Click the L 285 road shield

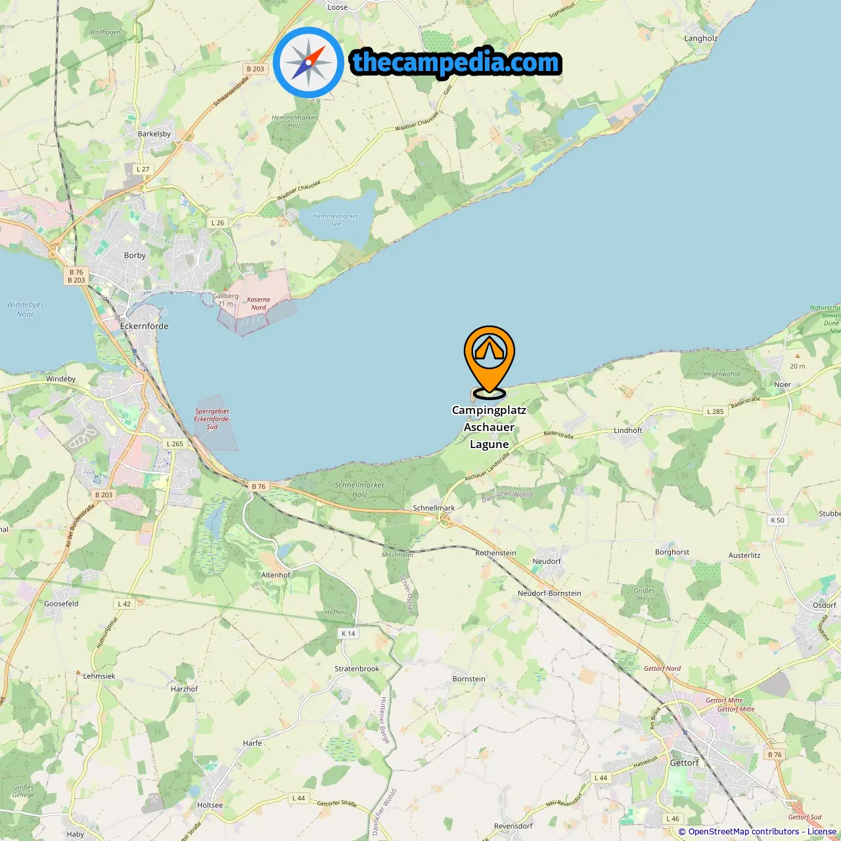(x=715, y=411)
